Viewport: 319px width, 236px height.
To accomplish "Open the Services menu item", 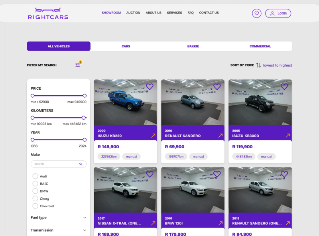I will tap(174, 13).
